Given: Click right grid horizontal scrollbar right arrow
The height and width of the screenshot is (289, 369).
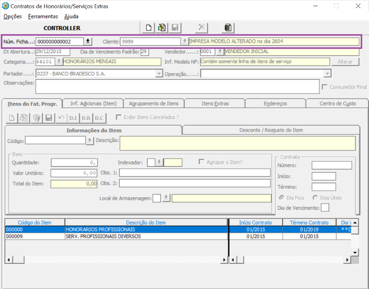Looking at the screenshot, I should pyautogui.click(x=347, y=260).
